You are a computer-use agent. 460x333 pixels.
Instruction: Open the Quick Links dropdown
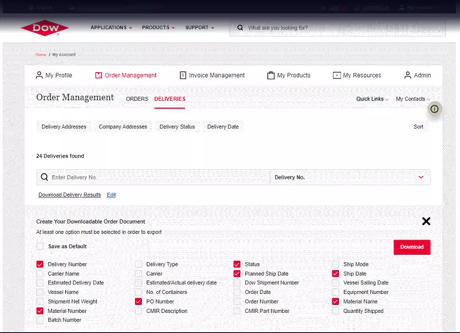click(x=372, y=99)
